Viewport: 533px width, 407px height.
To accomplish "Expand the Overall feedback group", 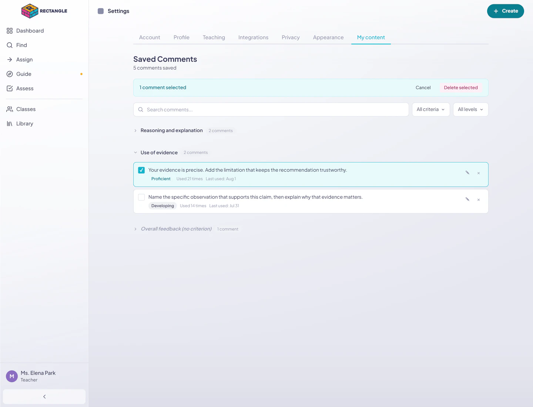I will tap(135, 229).
